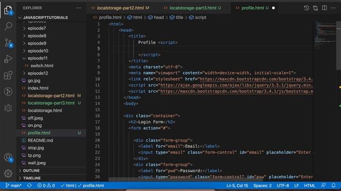This screenshot has width=341, height=191.
Task: Click the head breadcrumb segment
Action: tap(156, 18)
